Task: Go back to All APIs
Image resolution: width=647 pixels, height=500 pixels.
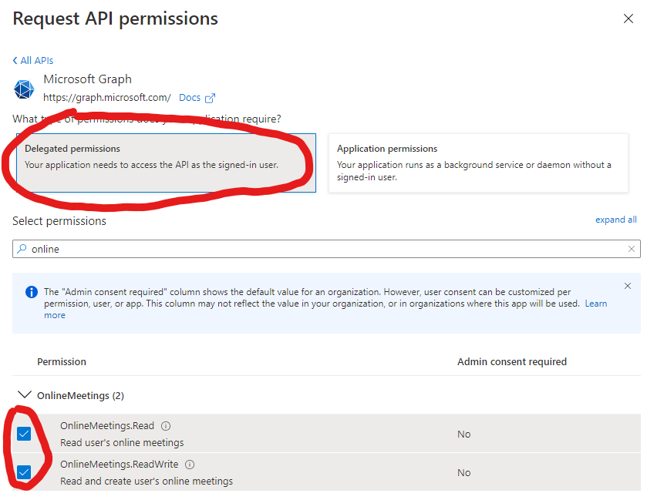Action: 33,61
